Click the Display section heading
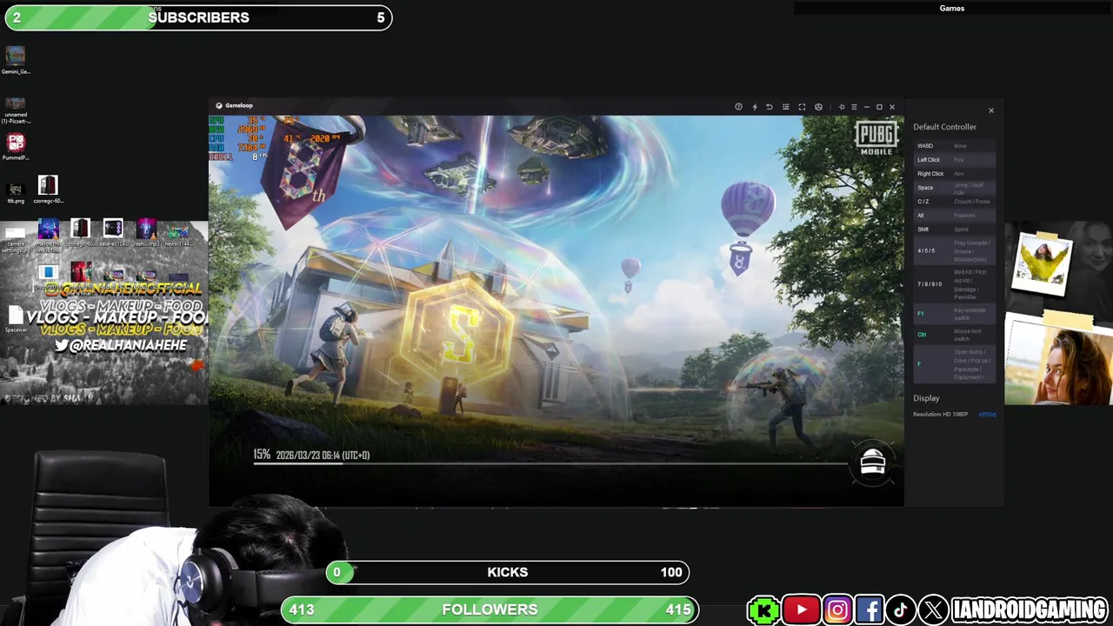The image size is (1113, 626). 926,398
